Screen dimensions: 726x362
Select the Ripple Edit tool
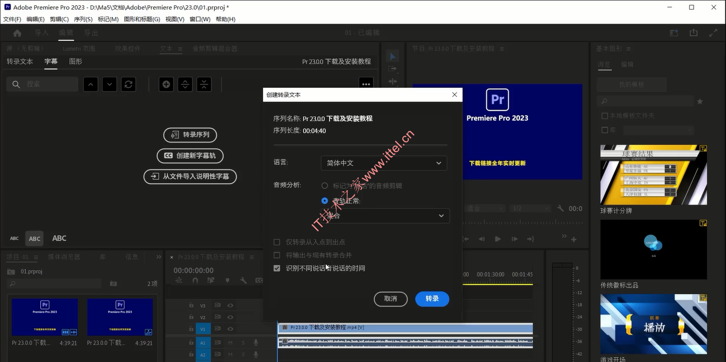click(x=393, y=81)
